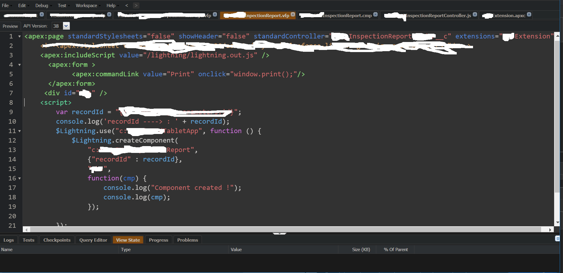This screenshot has height=273, width=563.
Task: Open the Debug menu
Action: click(x=42, y=5)
